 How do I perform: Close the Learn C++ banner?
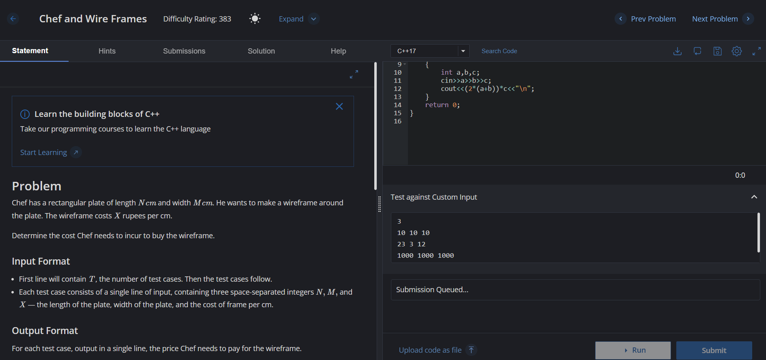tap(339, 106)
